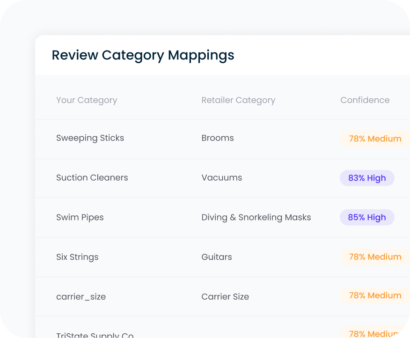
Task: Click the carrier_size category cell
Action: 81,296
